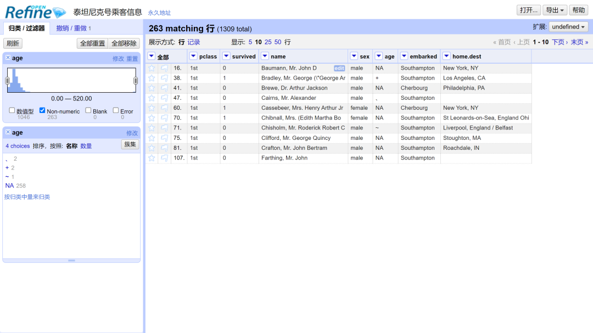Select the NA facet choice

[x=9, y=185]
